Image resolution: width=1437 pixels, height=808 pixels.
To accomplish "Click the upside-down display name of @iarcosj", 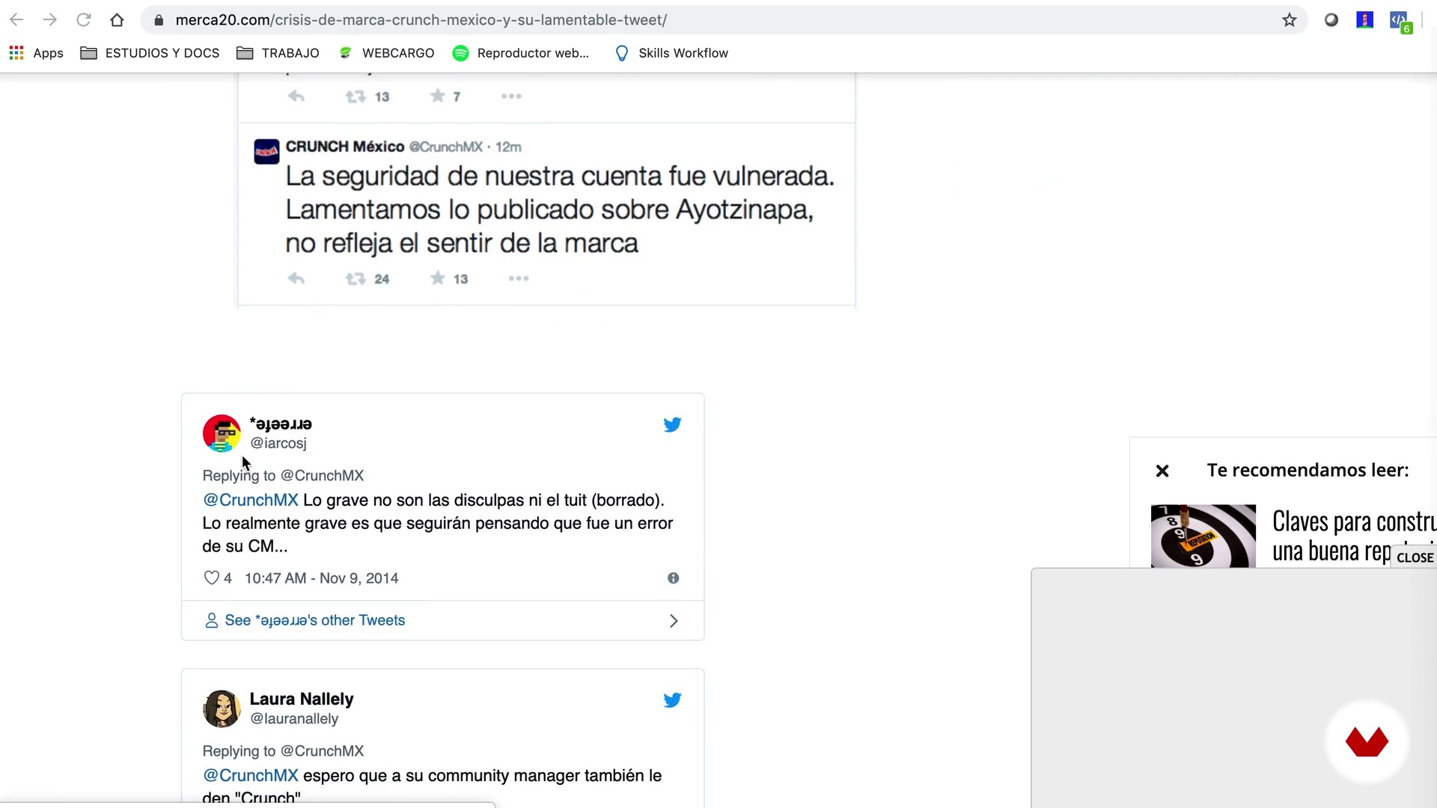I will pos(281,423).
